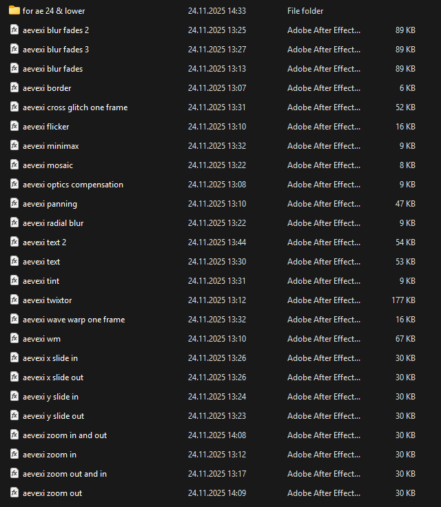This screenshot has width=441, height=507.
Task: Click the icon next to aevexi panning
Action: click(x=14, y=204)
